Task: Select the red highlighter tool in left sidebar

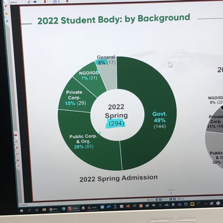Action: click(6, 6)
